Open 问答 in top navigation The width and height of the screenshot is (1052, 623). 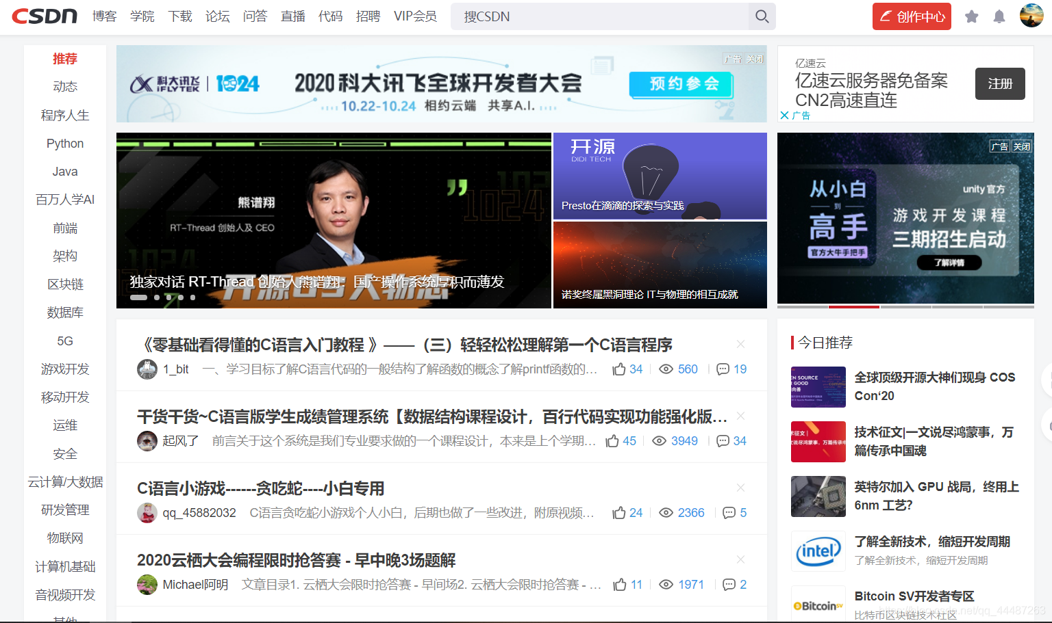[x=255, y=16]
